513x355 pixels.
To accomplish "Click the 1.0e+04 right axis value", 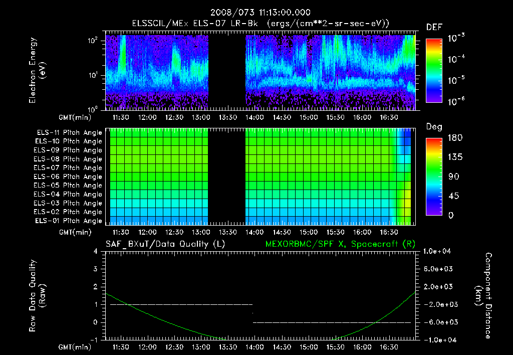I will click(437, 251).
